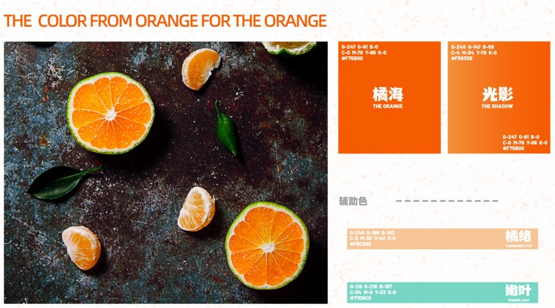Viewport: 555px width, 308px height.
Task: Select the gradient swatch labeled THE SHADOW
Action: click(x=498, y=97)
